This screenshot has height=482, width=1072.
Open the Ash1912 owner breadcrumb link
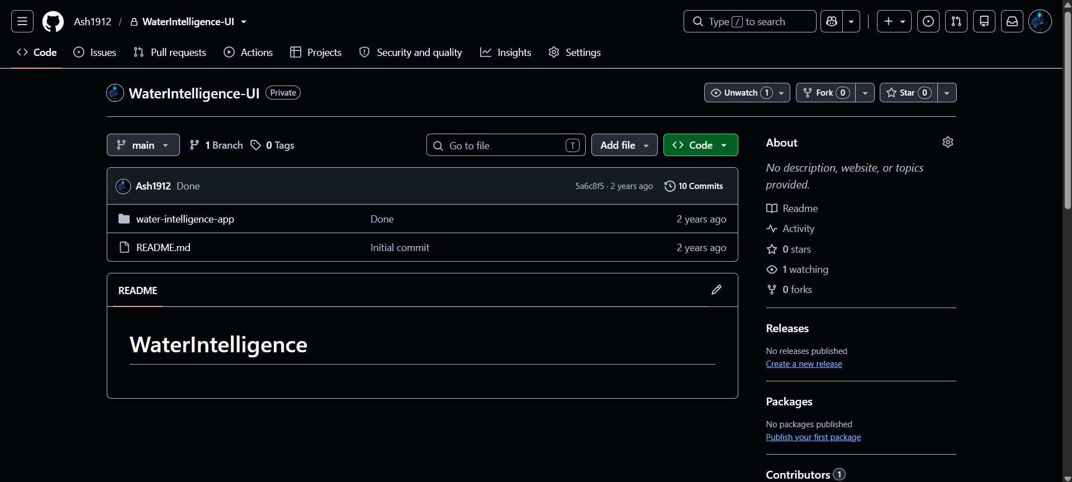tap(93, 22)
